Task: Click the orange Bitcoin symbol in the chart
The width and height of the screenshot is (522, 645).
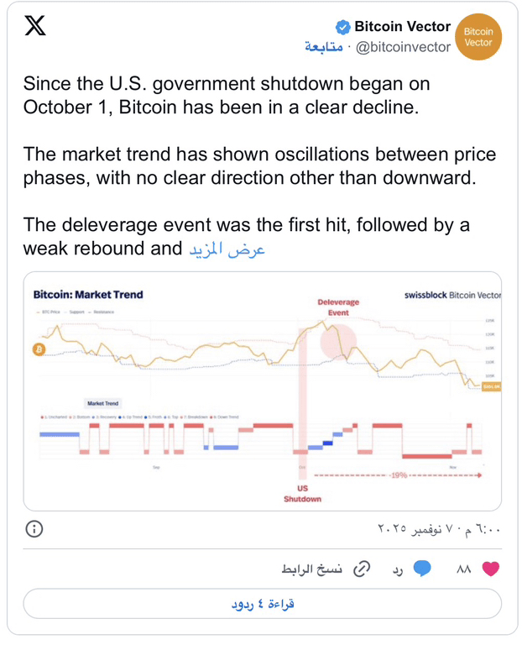Action: pos(39,349)
